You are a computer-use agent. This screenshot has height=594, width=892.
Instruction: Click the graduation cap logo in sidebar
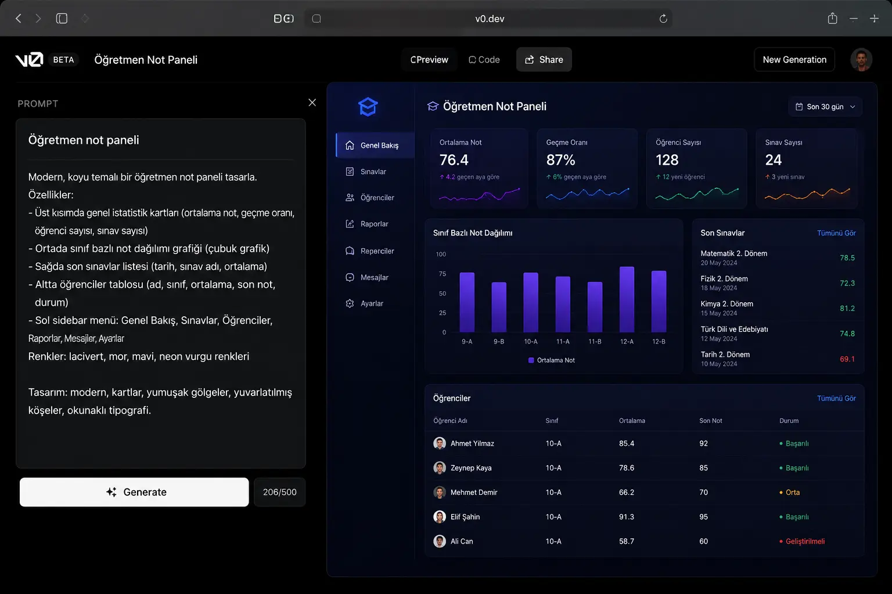368,107
